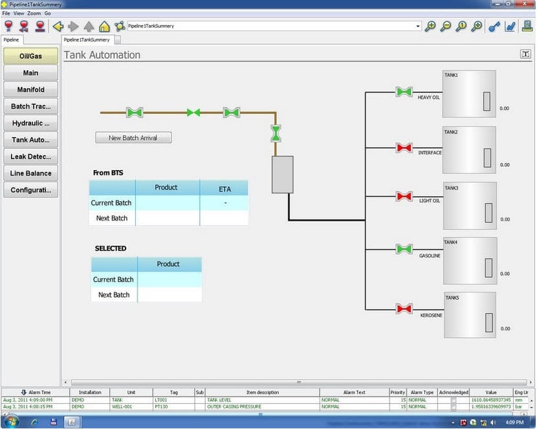Select the Zoom Out magnifier icon
The image size is (537, 429).
coord(444,27)
